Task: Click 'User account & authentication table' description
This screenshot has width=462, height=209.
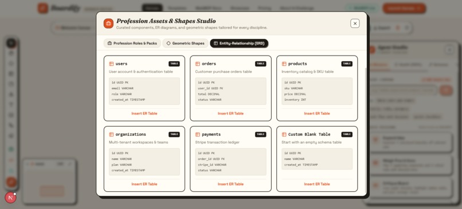Action: 141,72
